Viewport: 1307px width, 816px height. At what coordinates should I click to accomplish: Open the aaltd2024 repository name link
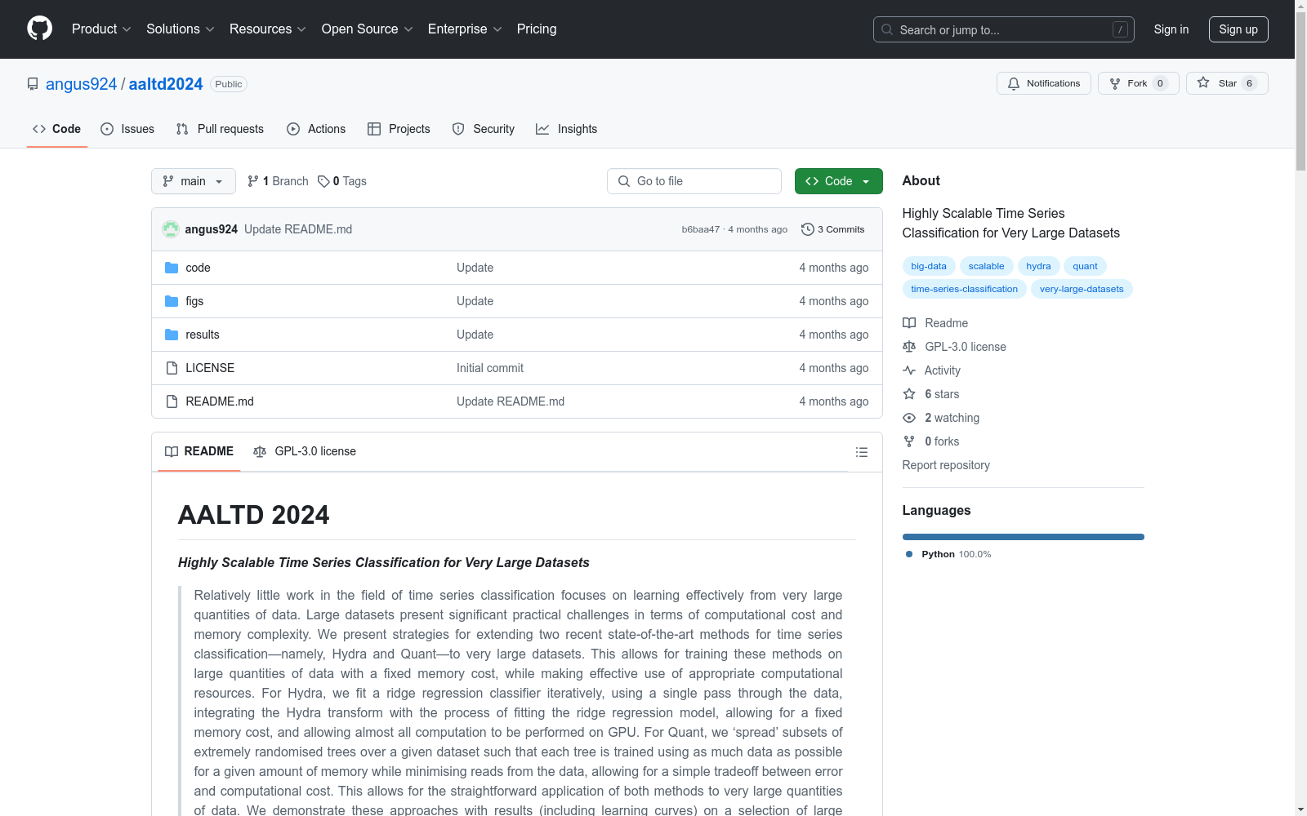point(166,84)
